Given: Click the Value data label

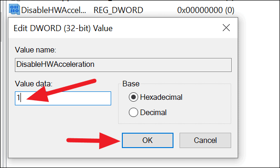Looking at the screenshot, I should (34, 84).
